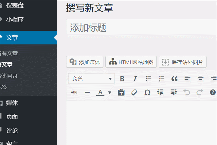This screenshot has height=145, width=217.
Task: Apply text color with the A button
Action: pos(100,92)
